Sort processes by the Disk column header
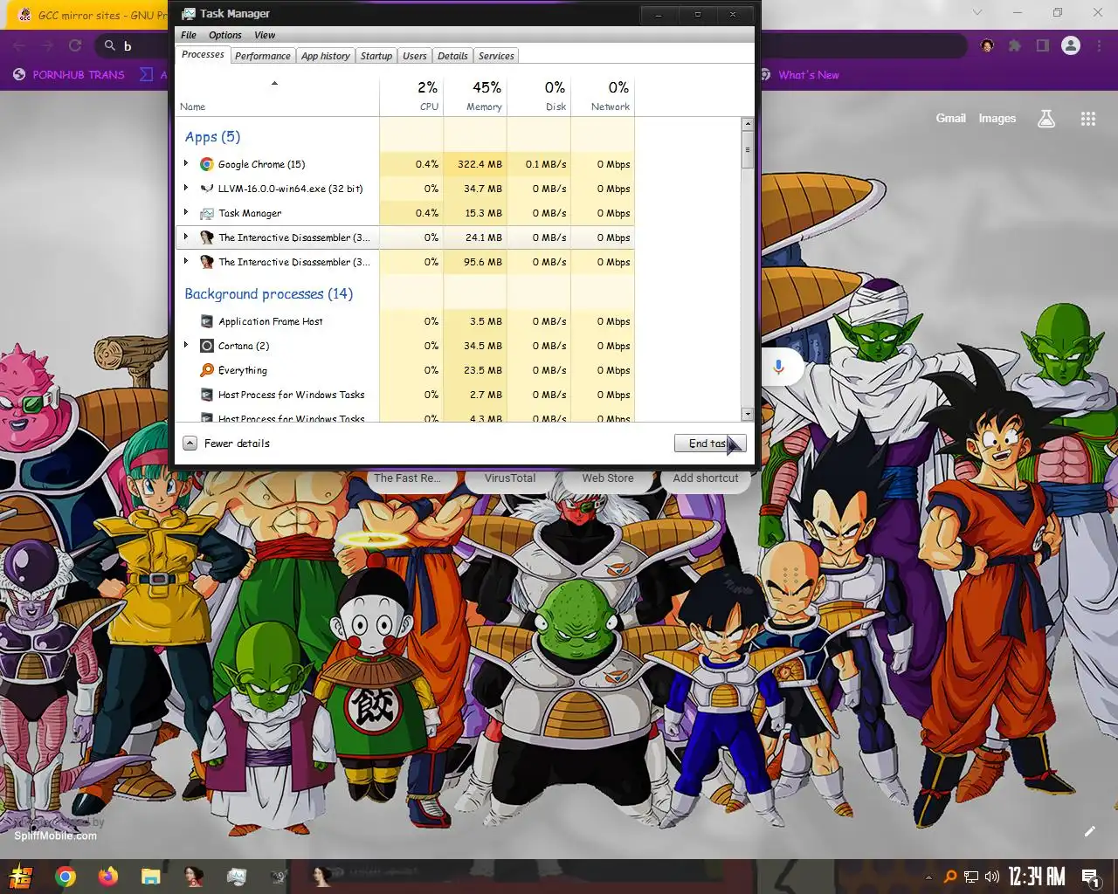Screen dimensions: 1118x894 coord(540,96)
